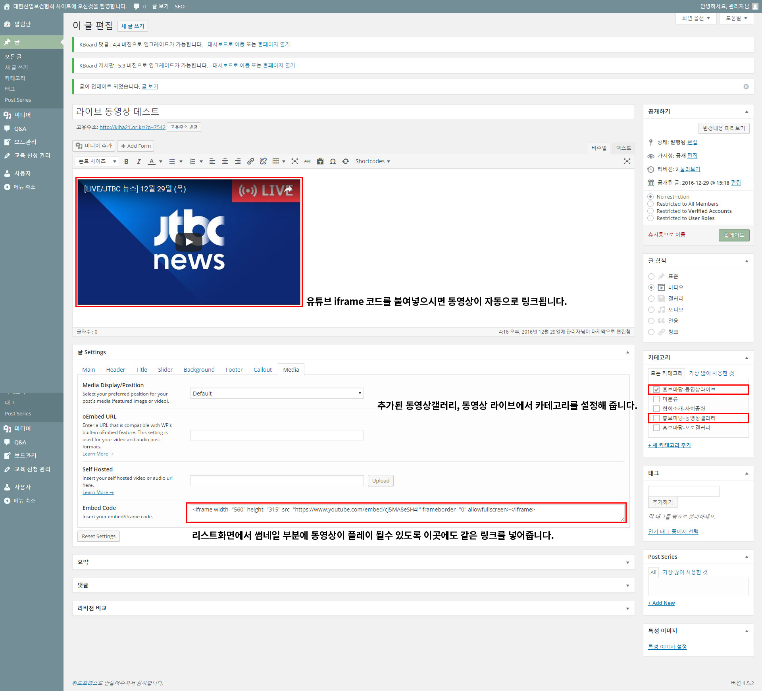
Task: Click the 휴지통으로 이동 trash link
Action: [667, 235]
